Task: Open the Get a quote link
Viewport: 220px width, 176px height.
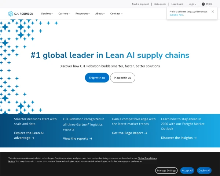Action: [x=160, y=4]
